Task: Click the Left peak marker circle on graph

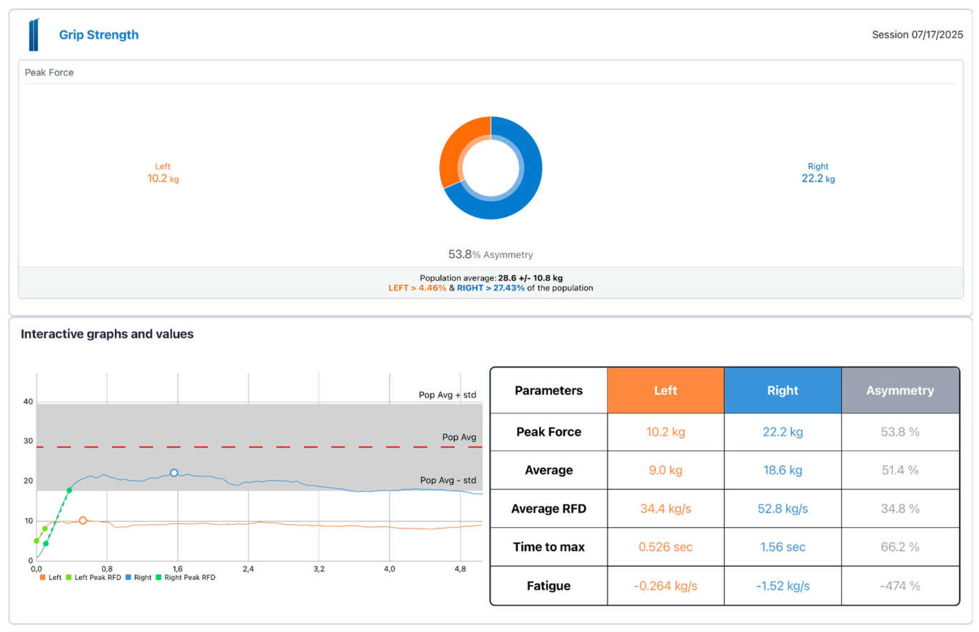Action: 83,521
